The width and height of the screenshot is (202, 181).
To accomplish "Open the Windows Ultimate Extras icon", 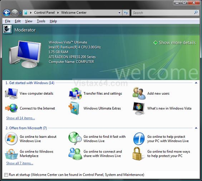I will point(74,108).
